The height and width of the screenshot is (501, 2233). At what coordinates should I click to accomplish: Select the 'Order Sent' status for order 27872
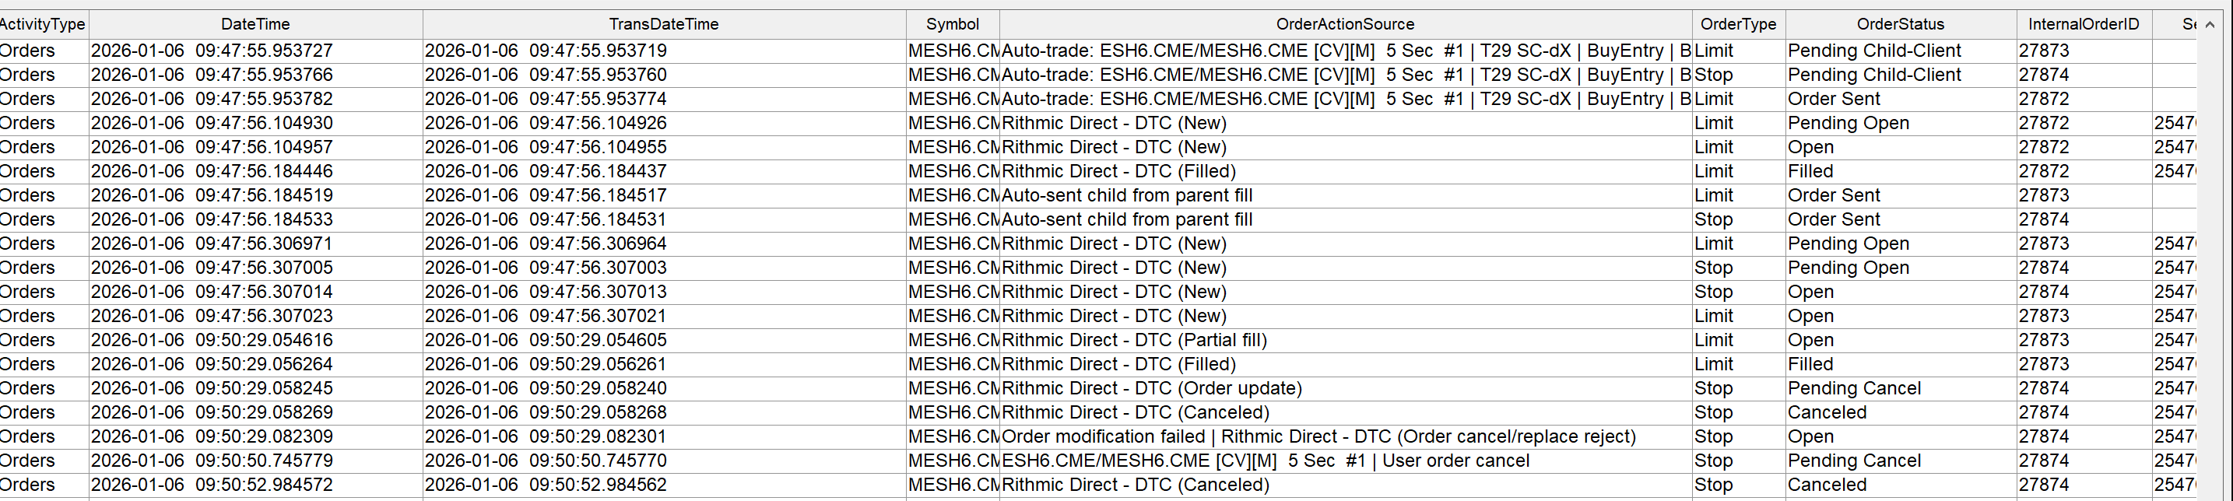pyautogui.click(x=1834, y=100)
